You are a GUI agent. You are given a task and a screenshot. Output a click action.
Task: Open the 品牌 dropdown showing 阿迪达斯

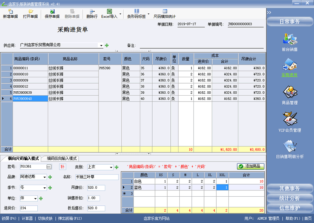click(45, 177)
